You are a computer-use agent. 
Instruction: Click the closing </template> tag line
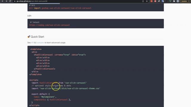[x=36, y=74]
